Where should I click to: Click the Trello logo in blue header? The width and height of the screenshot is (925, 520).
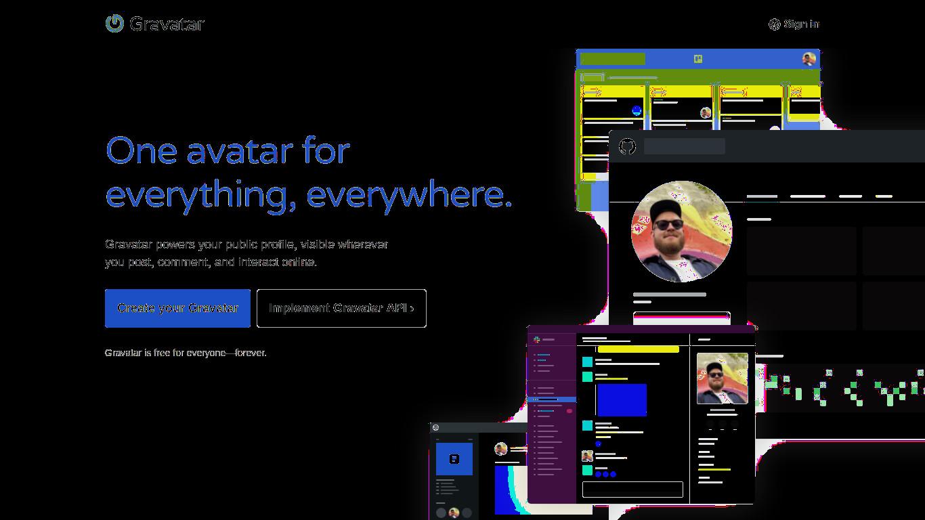click(698, 59)
